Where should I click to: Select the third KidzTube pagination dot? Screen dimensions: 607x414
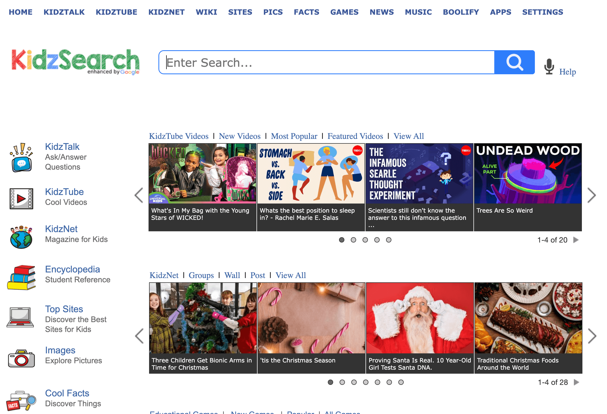coord(365,240)
